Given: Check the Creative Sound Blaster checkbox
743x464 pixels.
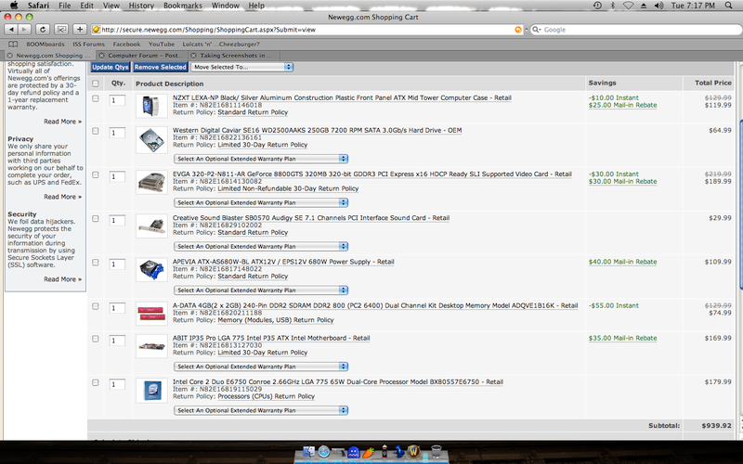Looking at the screenshot, I should click(x=96, y=219).
